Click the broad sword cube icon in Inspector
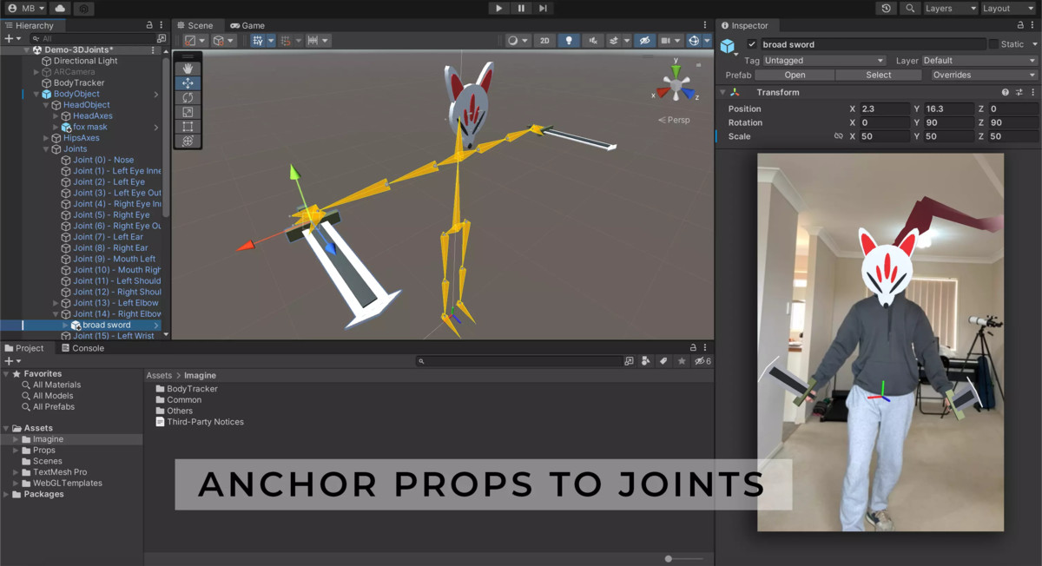This screenshot has height=566, width=1042. [728, 44]
